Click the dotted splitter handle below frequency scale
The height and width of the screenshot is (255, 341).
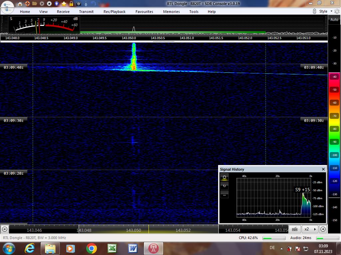(x=164, y=42)
